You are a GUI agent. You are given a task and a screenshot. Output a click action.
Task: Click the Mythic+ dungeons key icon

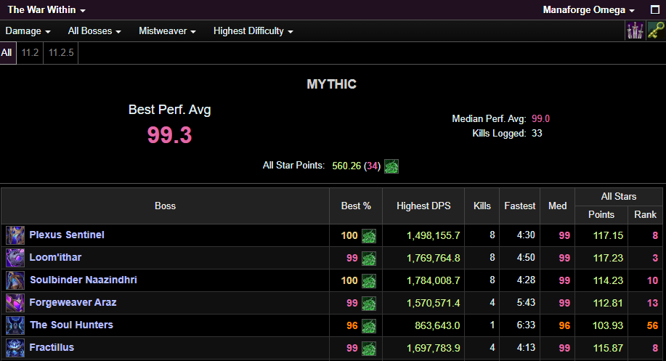tap(656, 31)
